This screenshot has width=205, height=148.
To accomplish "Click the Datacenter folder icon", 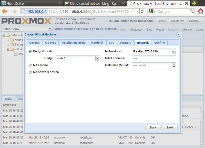I will pyautogui.click(x=8, y=35).
